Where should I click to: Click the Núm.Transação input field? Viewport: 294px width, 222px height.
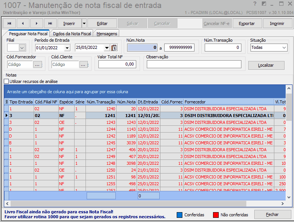click(x=223, y=47)
